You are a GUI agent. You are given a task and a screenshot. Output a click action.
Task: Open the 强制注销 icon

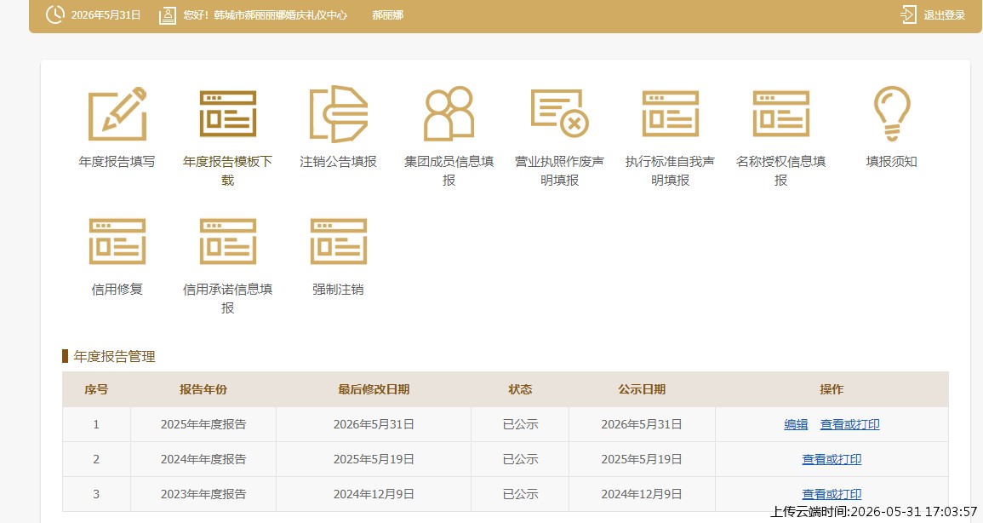point(339,241)
